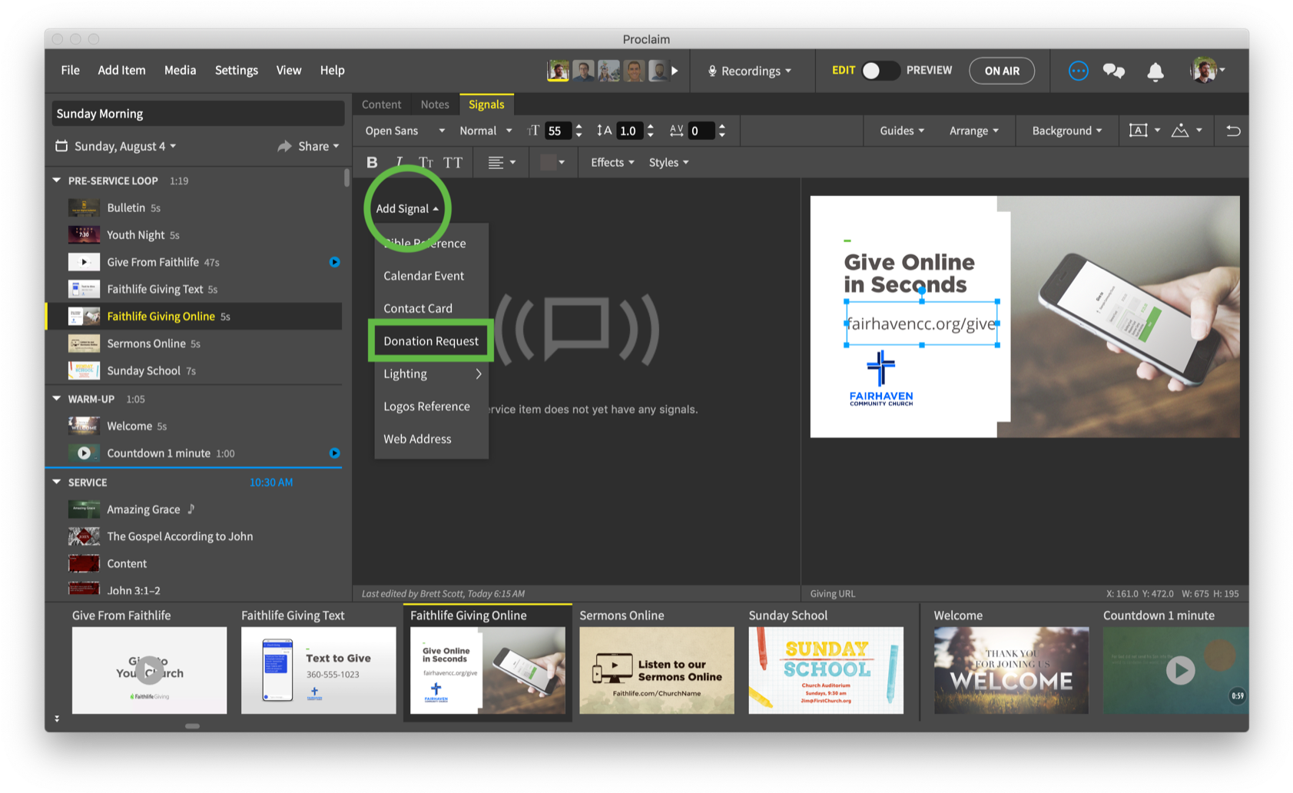Open the Help menu
The height and width of the screenshot is (793, 1293).
pyautogui.click(x=332, y=70)
